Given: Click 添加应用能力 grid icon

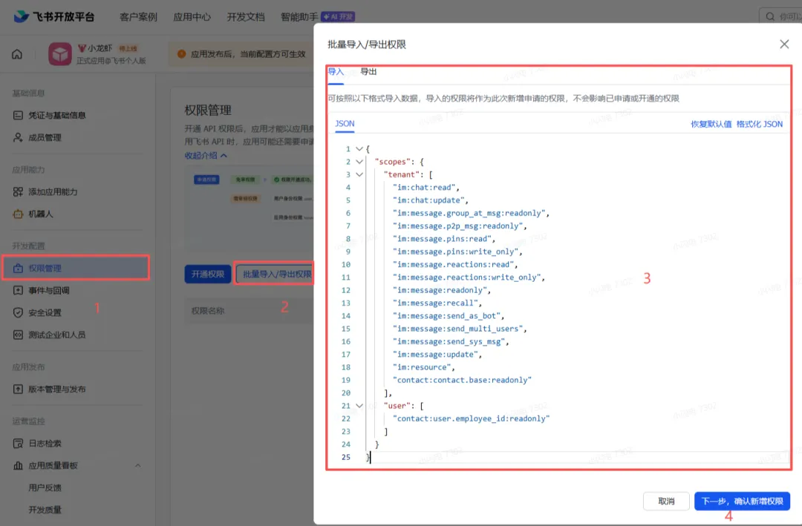Looking at the screenshot, I should (18, 191).
